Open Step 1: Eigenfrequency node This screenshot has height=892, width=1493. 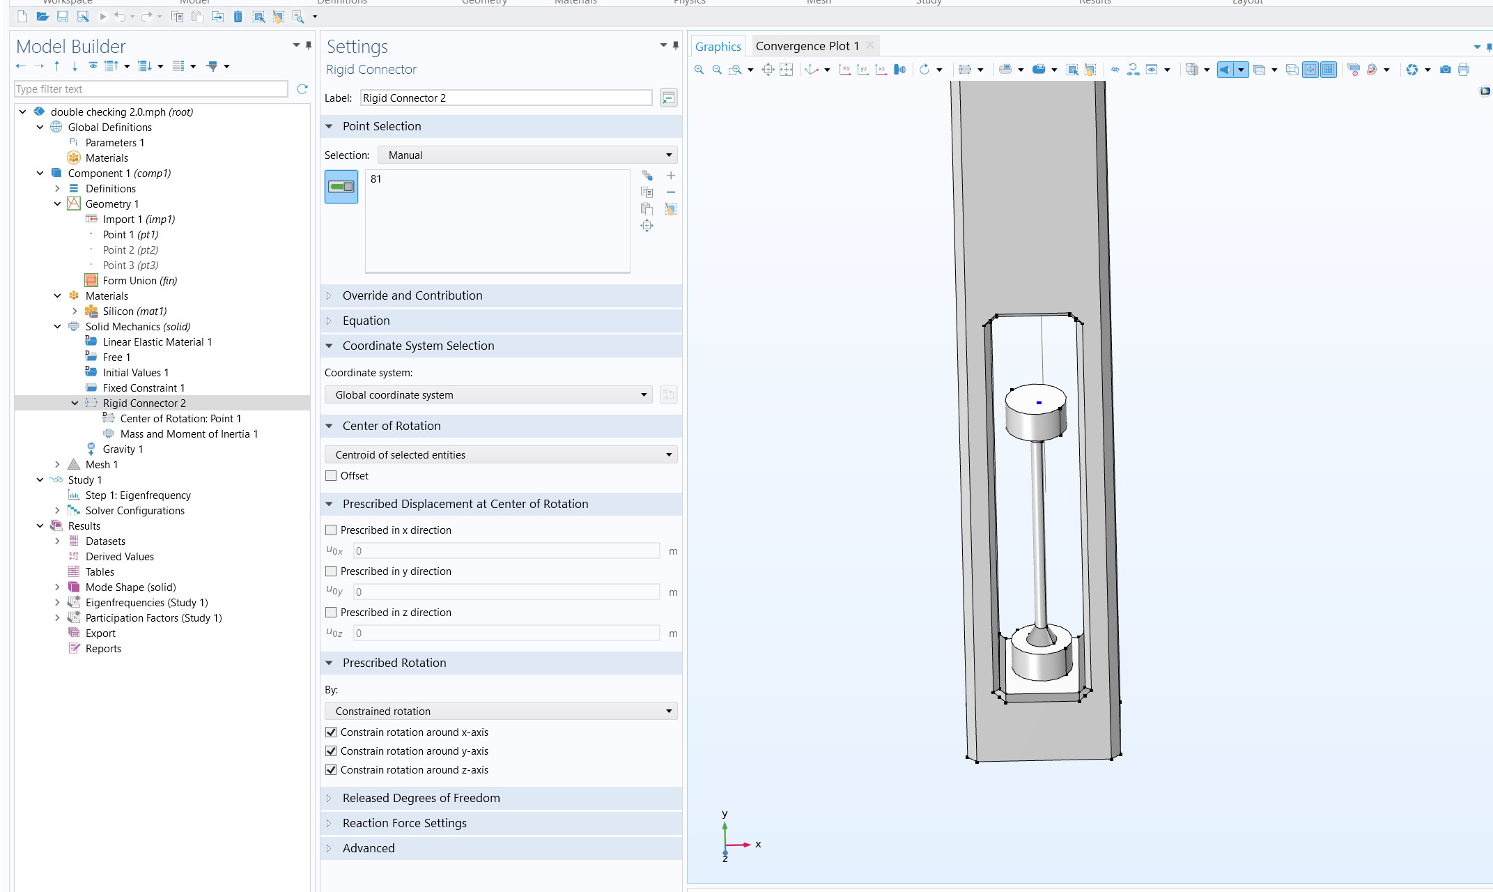tap(138, 495)
